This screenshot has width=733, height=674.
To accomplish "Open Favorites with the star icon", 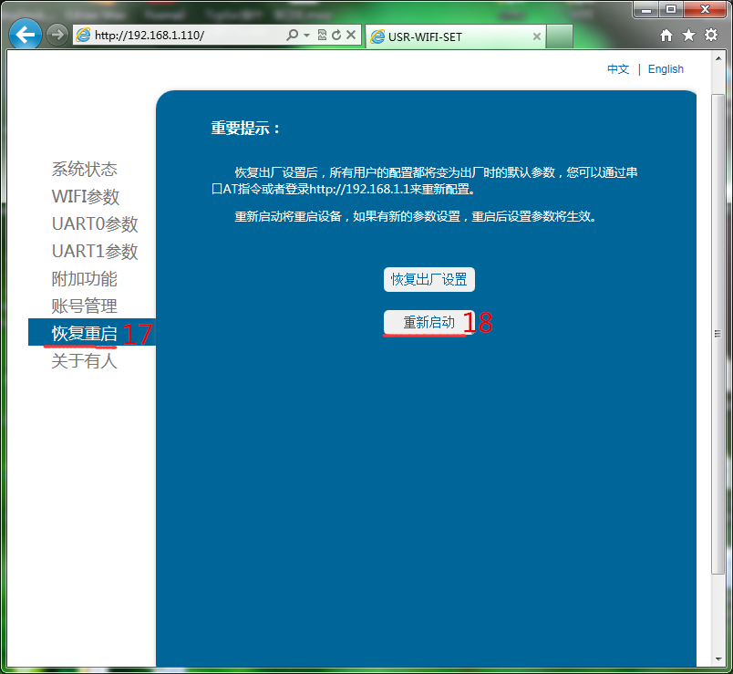I will (688, 36).
